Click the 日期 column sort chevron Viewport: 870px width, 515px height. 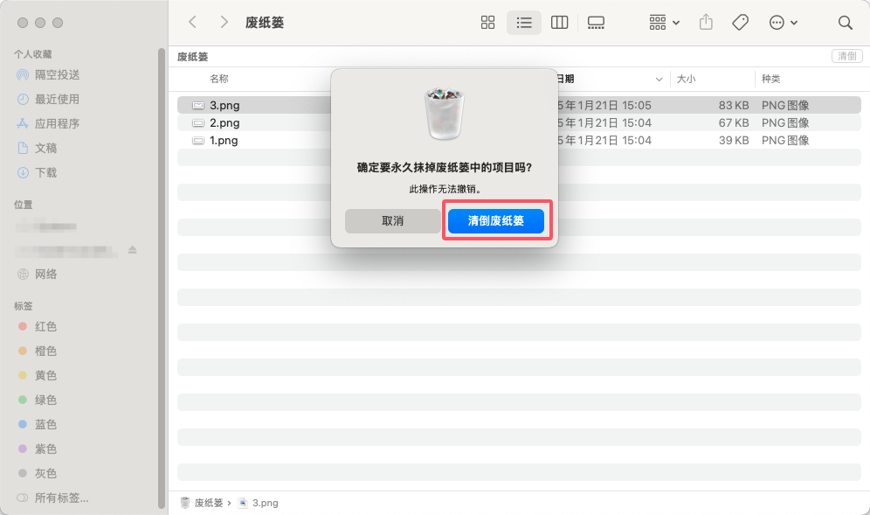(x=661, y=79)
